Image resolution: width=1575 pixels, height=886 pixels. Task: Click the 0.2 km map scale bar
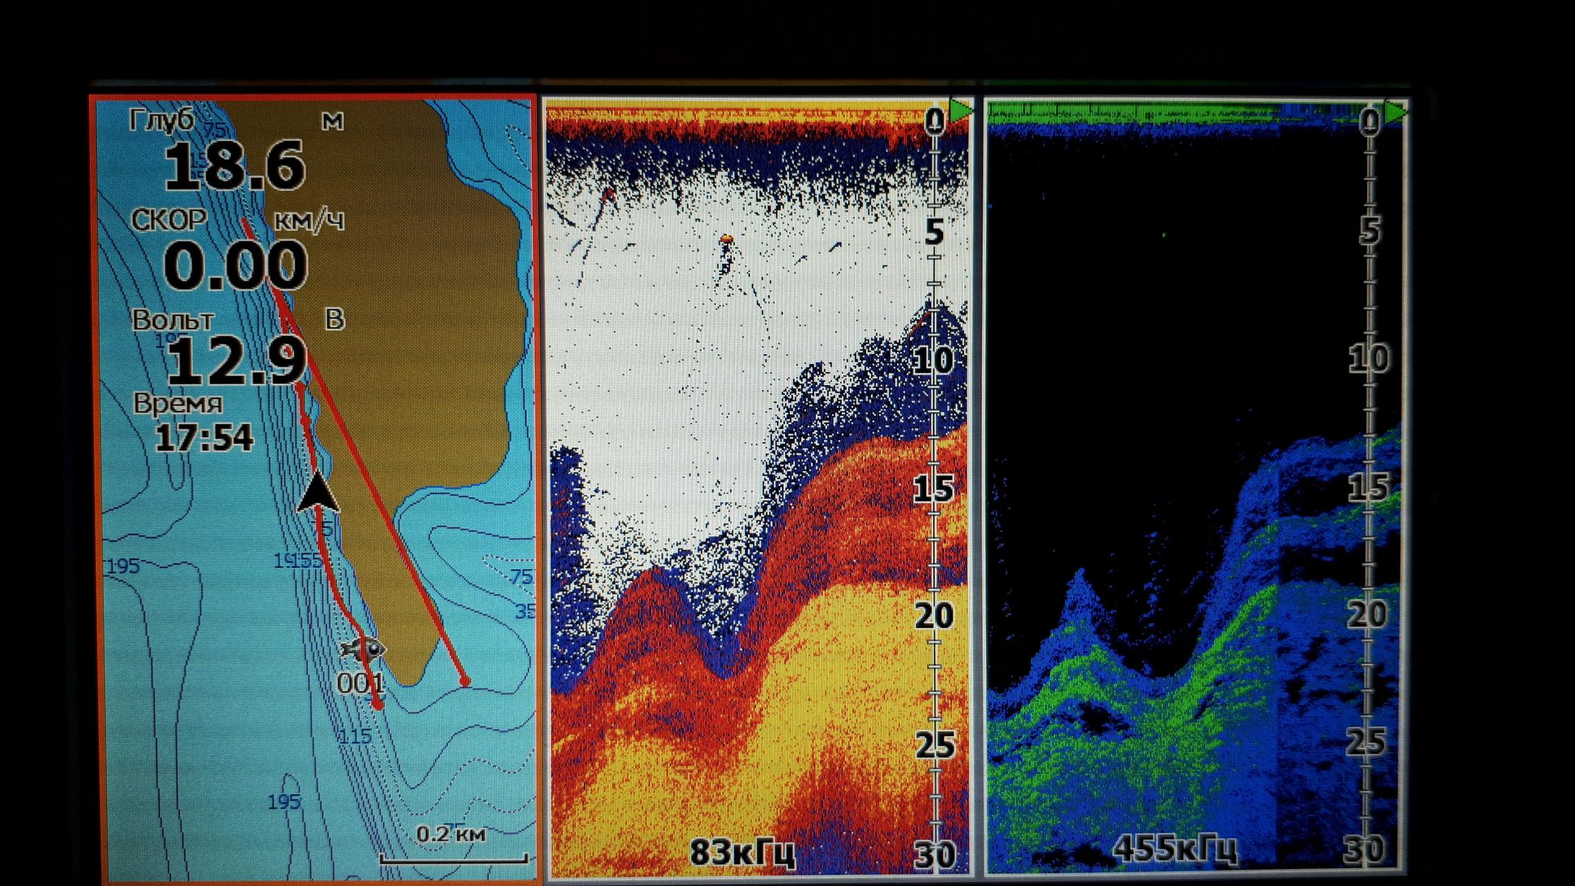coord(454,858)
